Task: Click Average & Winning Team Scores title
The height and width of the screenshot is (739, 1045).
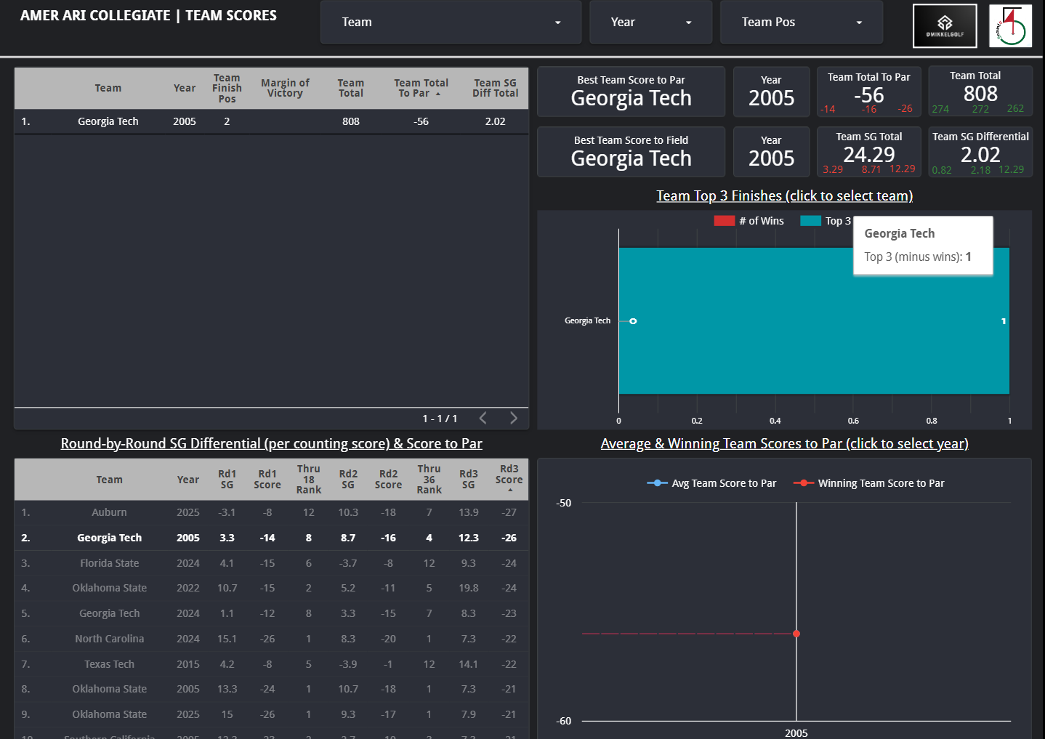Action: 785,443
